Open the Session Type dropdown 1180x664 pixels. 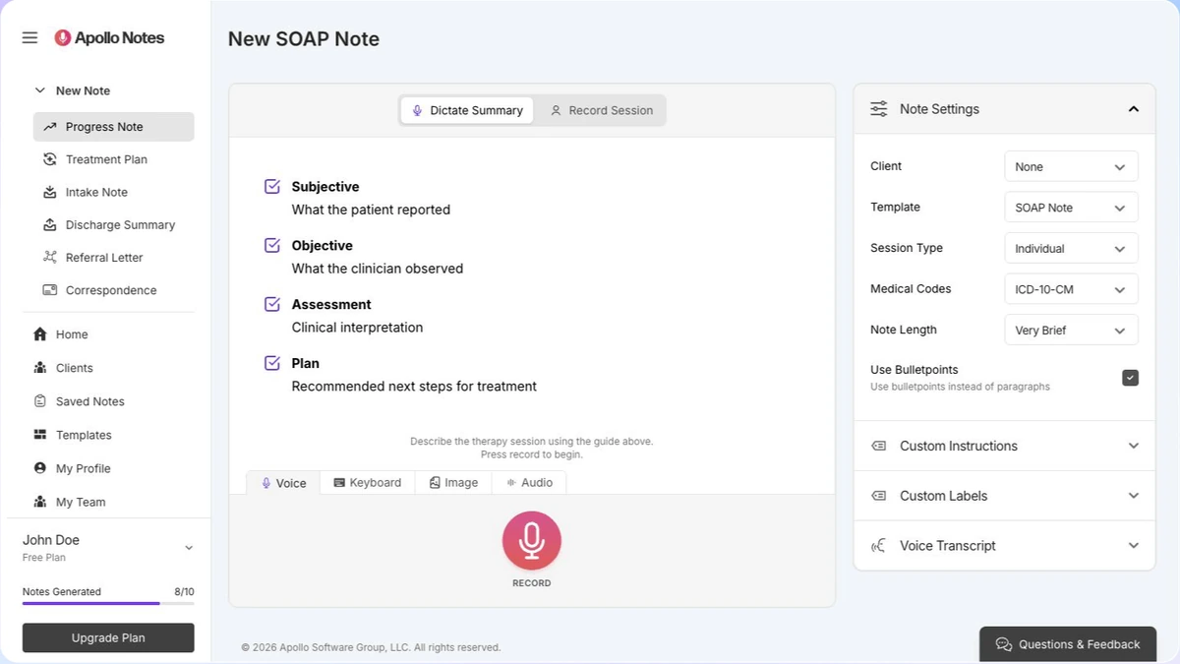1071,249
